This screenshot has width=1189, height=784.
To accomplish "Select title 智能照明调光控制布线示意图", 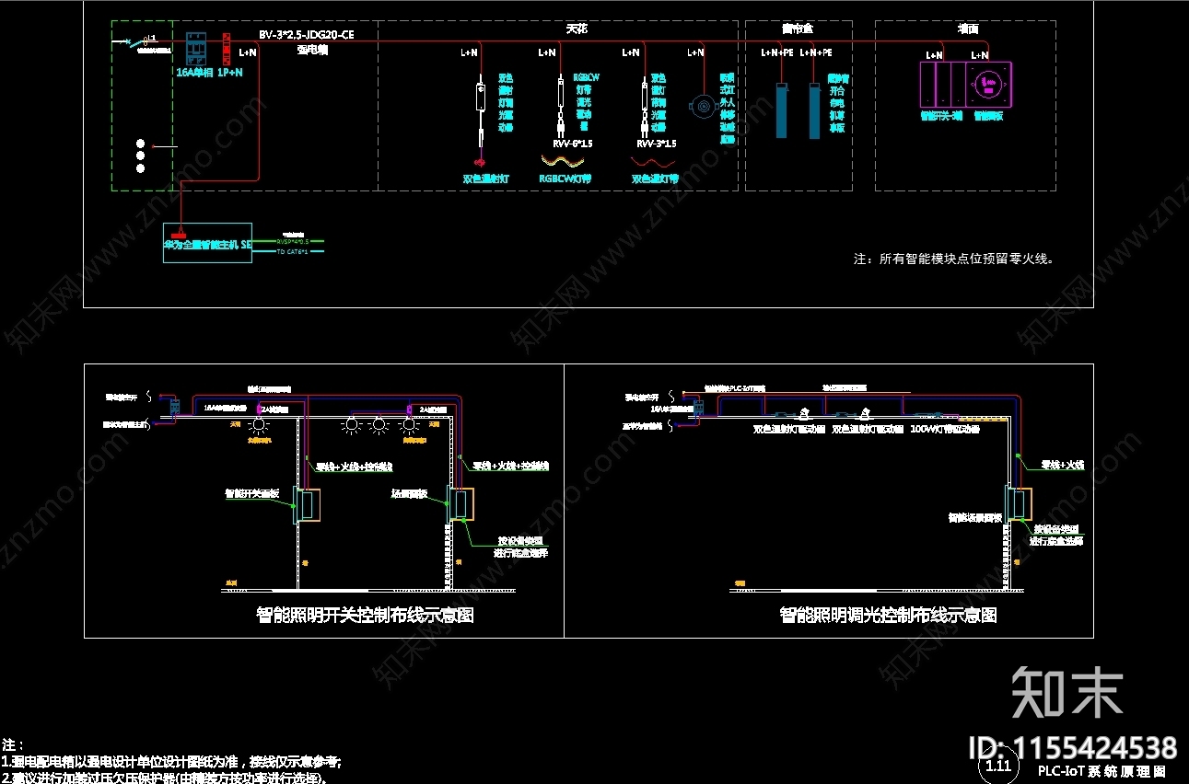I will (x=888, y=615).
